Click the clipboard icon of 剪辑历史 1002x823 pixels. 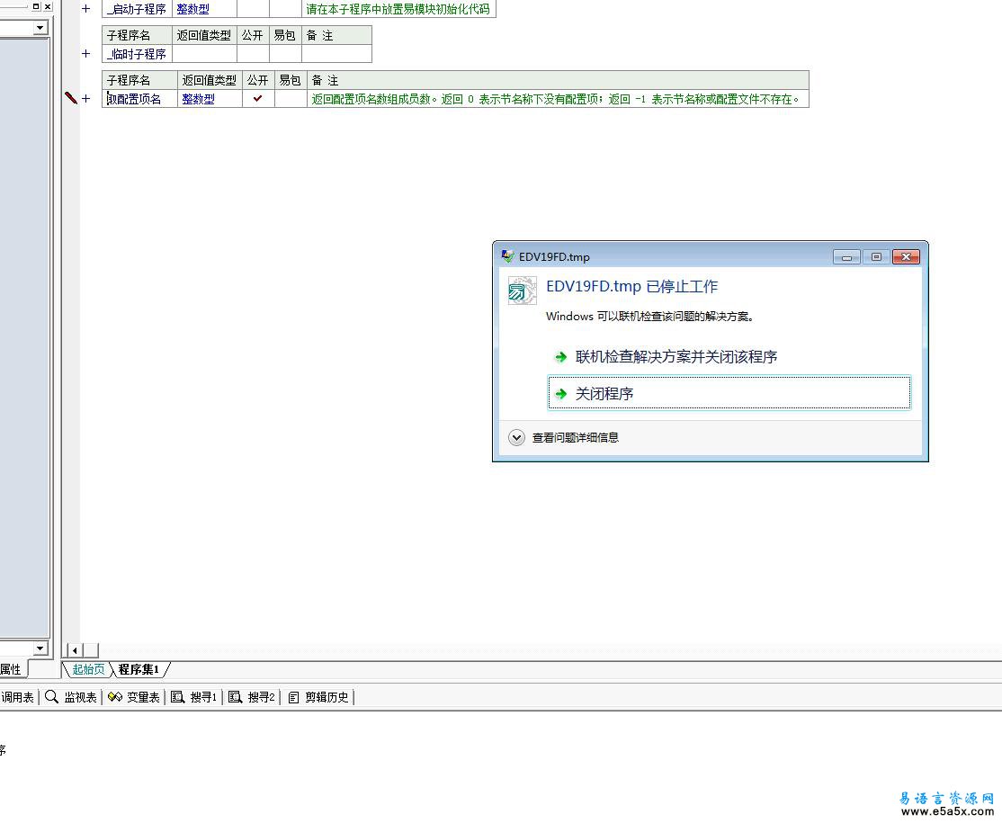(293, 697)
